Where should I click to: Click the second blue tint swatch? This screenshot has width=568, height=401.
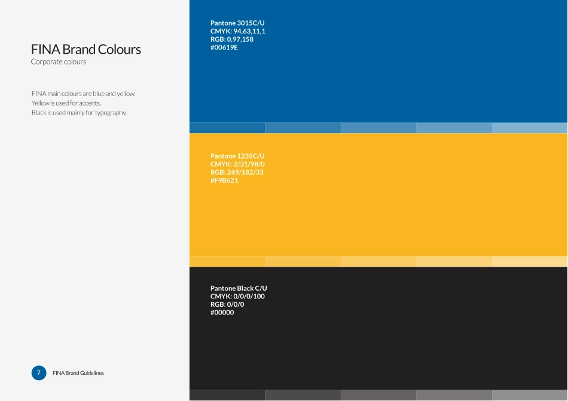tap(303, 127)
